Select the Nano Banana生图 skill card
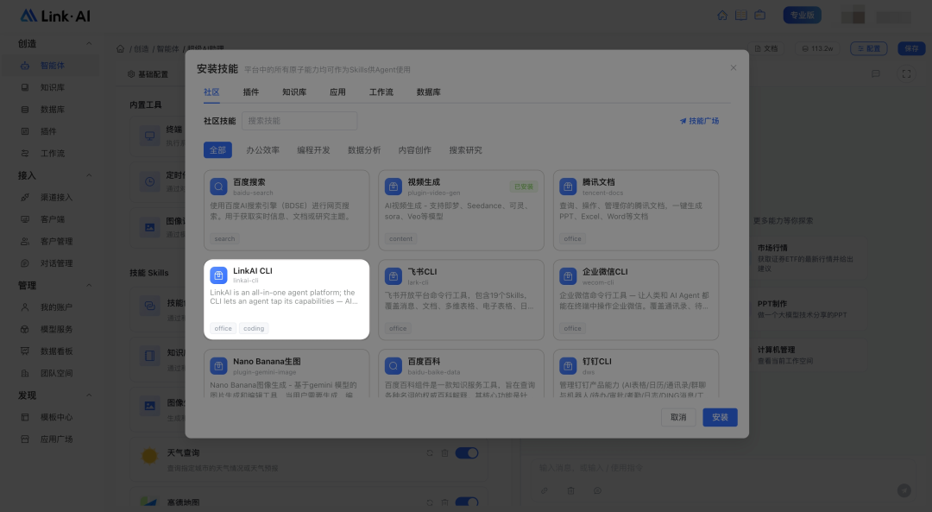The image size is (932, 512). pyautogui.click(x=287, y=374)
